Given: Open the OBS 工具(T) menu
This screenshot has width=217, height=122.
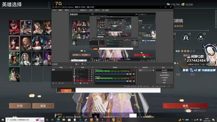Looking at the screenshot, I should click(x=91, y=10).
